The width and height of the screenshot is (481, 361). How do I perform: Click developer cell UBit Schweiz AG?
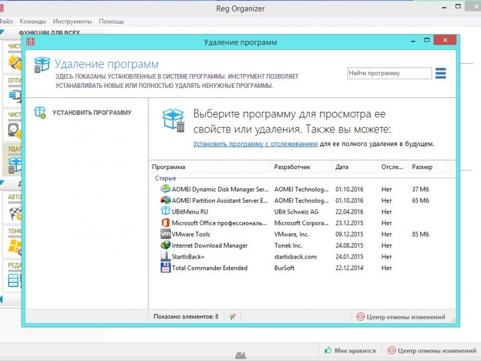coord(296,212)
